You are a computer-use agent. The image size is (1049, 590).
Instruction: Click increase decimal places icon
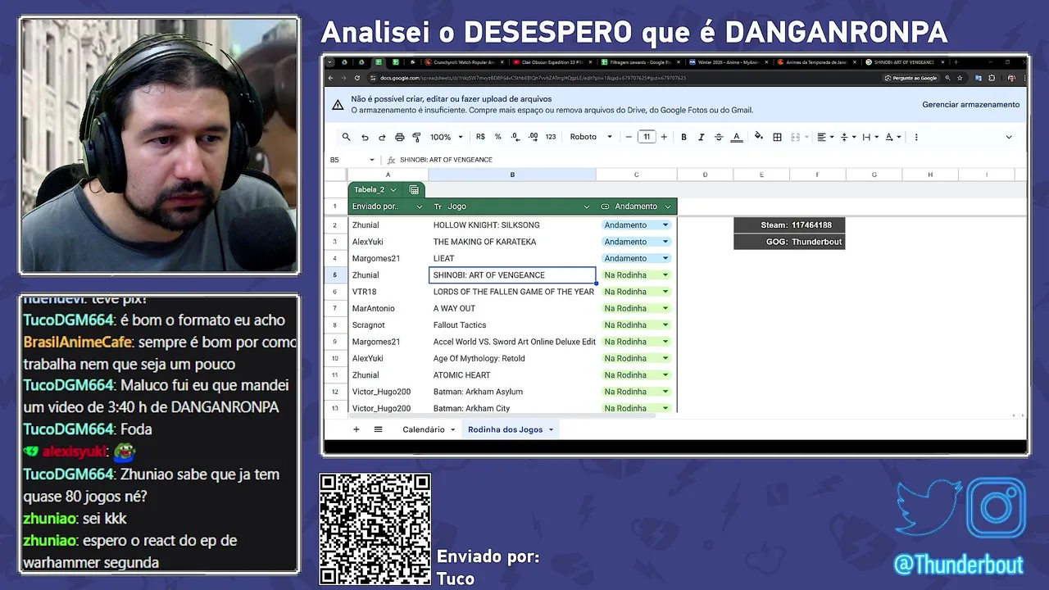(x=533, y=137)
